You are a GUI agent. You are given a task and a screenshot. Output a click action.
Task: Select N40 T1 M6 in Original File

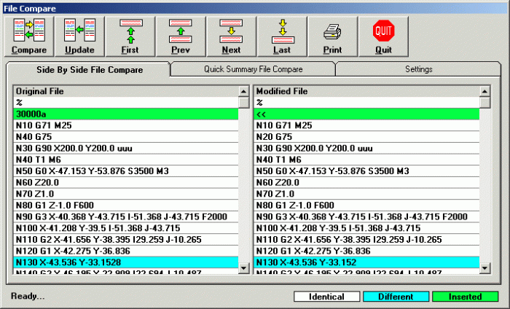(126, 160)
